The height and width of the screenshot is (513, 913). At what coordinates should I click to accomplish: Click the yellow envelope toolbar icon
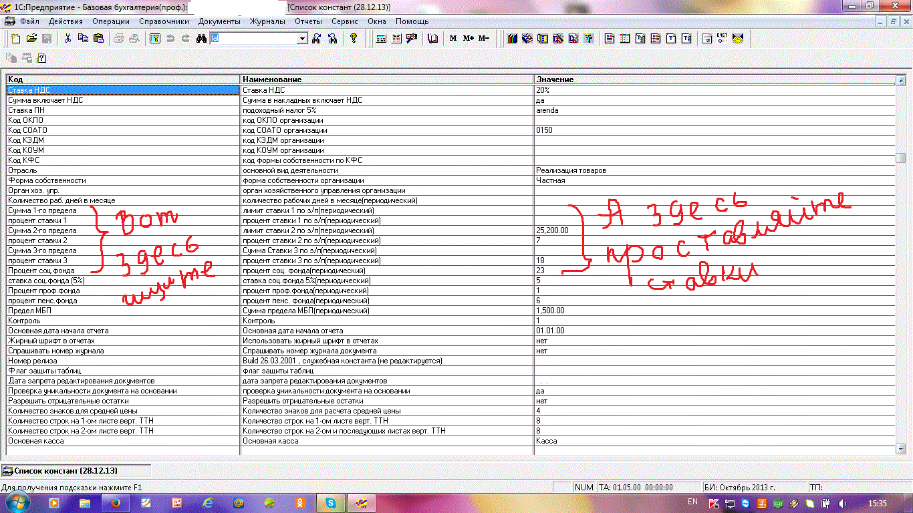[738, 38]
